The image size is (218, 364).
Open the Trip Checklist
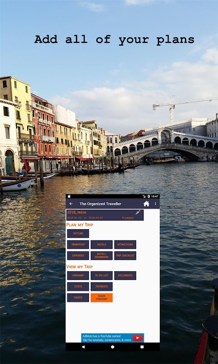point(125,256)
